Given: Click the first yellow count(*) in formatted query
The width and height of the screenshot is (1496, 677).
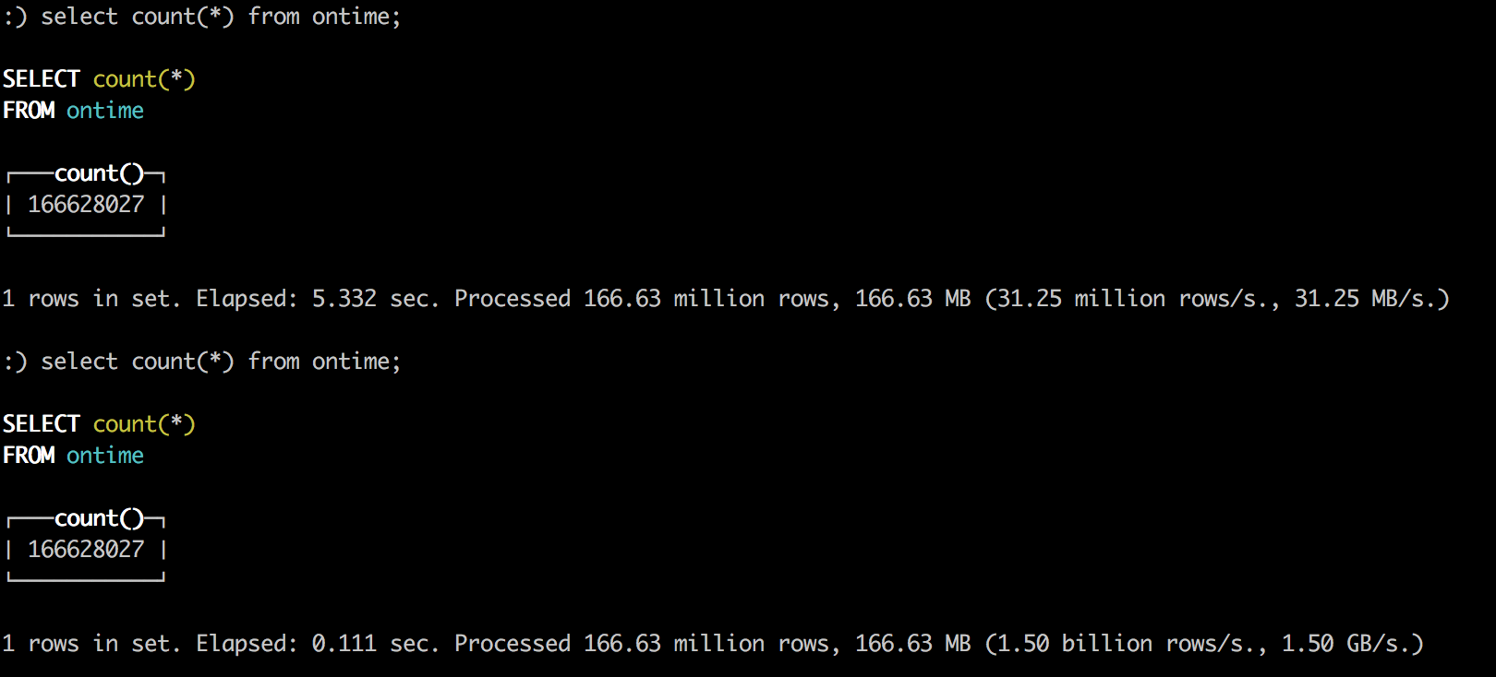Looking at the screenshot, I should tap(144, 79).
